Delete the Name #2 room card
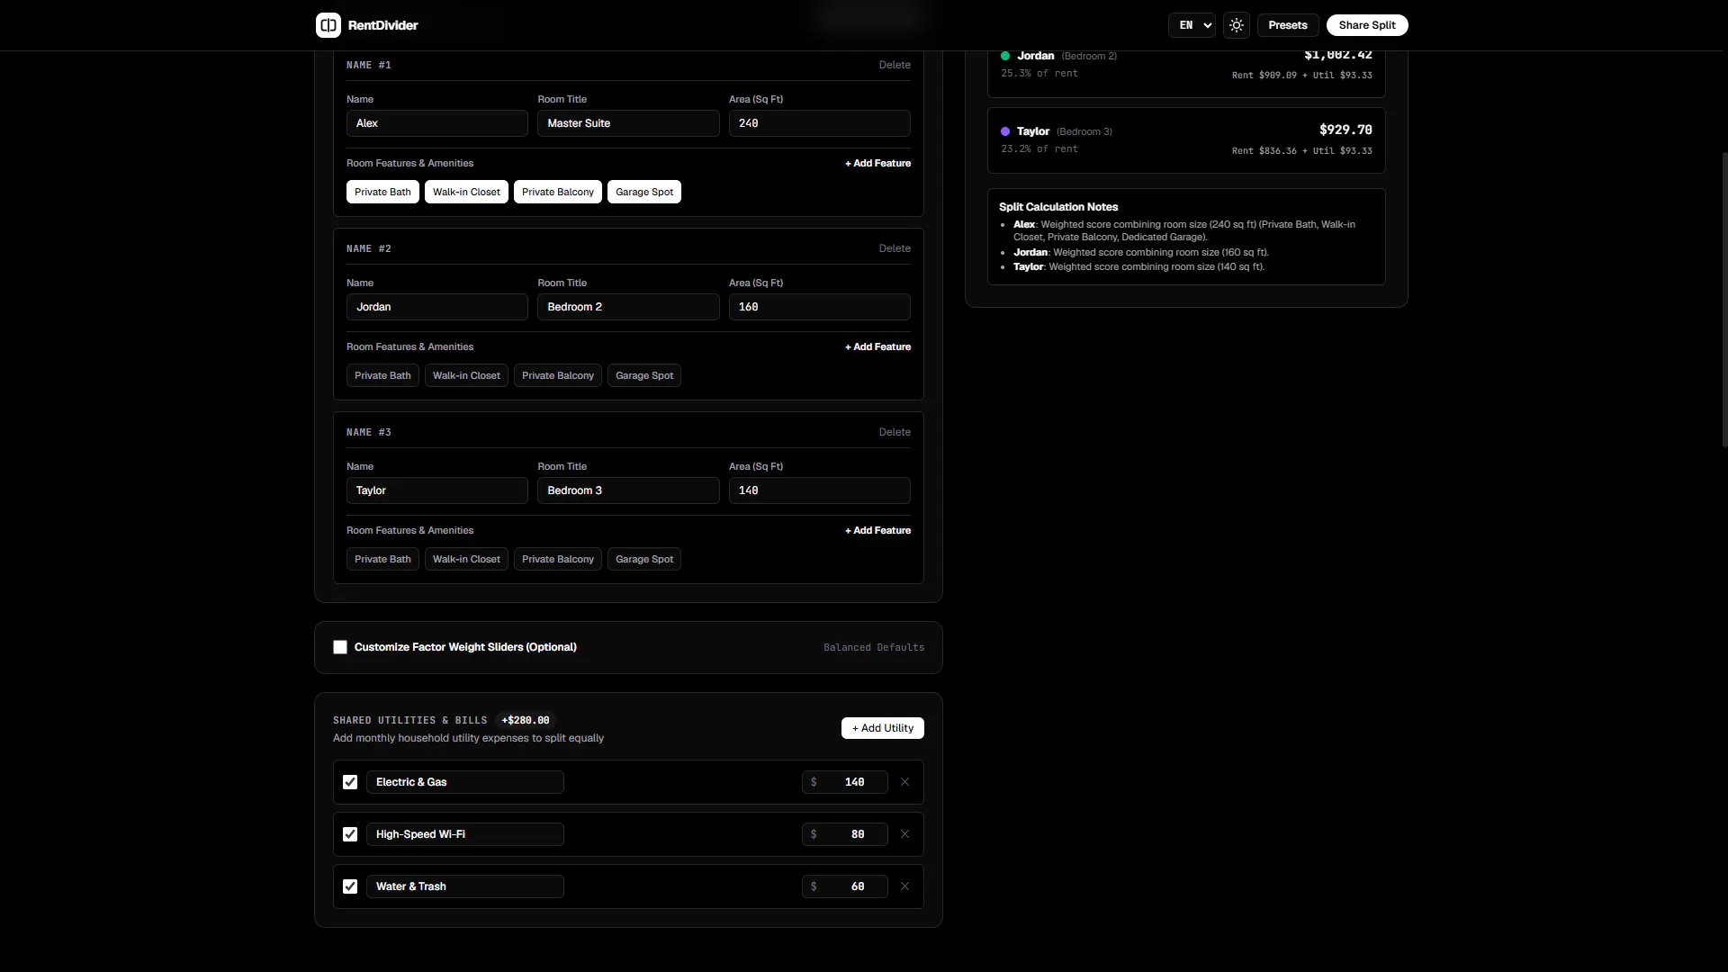 pyautogui.click(x=895, y=248)
